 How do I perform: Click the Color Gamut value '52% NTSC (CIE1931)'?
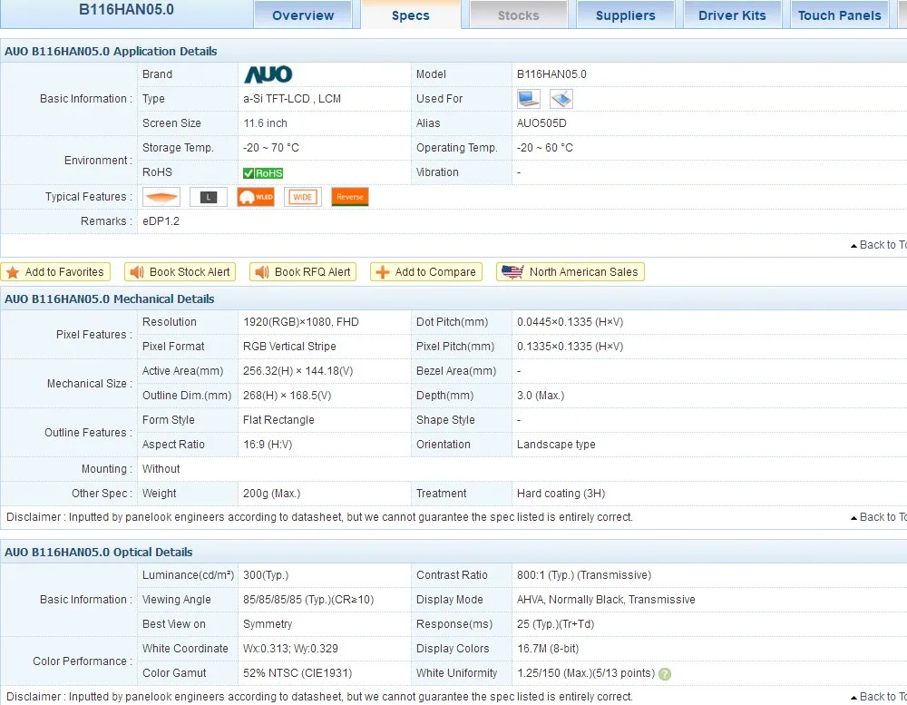(x=297, y=673)
